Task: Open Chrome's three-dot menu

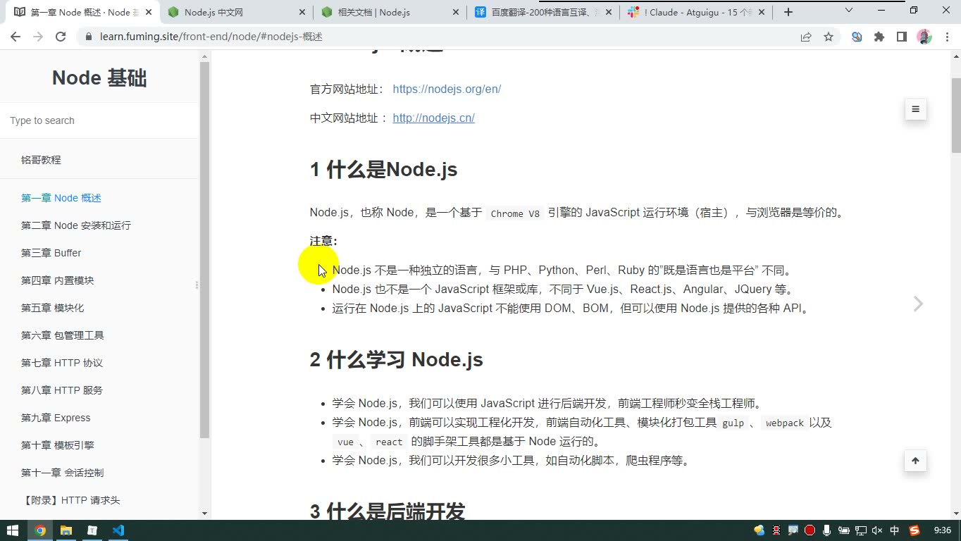Action: (946, 37)
